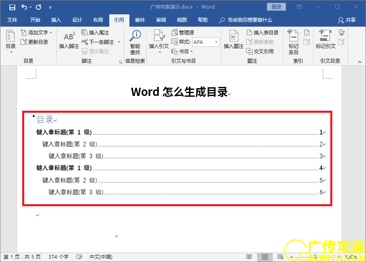Image resolution: width=366 pixels, height=262 pixels.
Task: Click the 告诉我你想要做什么 search box
Action: (x=246, y=20)
